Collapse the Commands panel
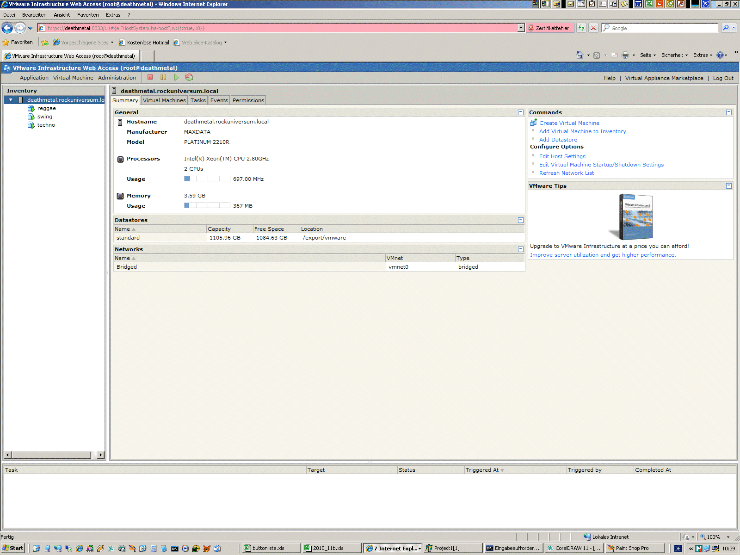Image resolution: width=740 pixels, height=555 pixels. 729,112
